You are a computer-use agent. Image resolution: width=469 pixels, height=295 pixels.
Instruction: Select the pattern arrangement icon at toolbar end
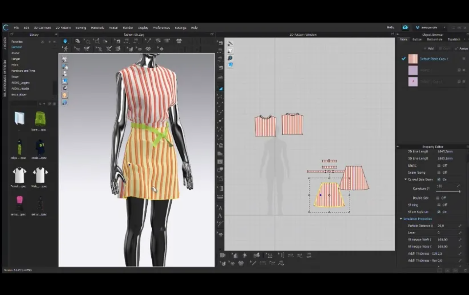179,41
